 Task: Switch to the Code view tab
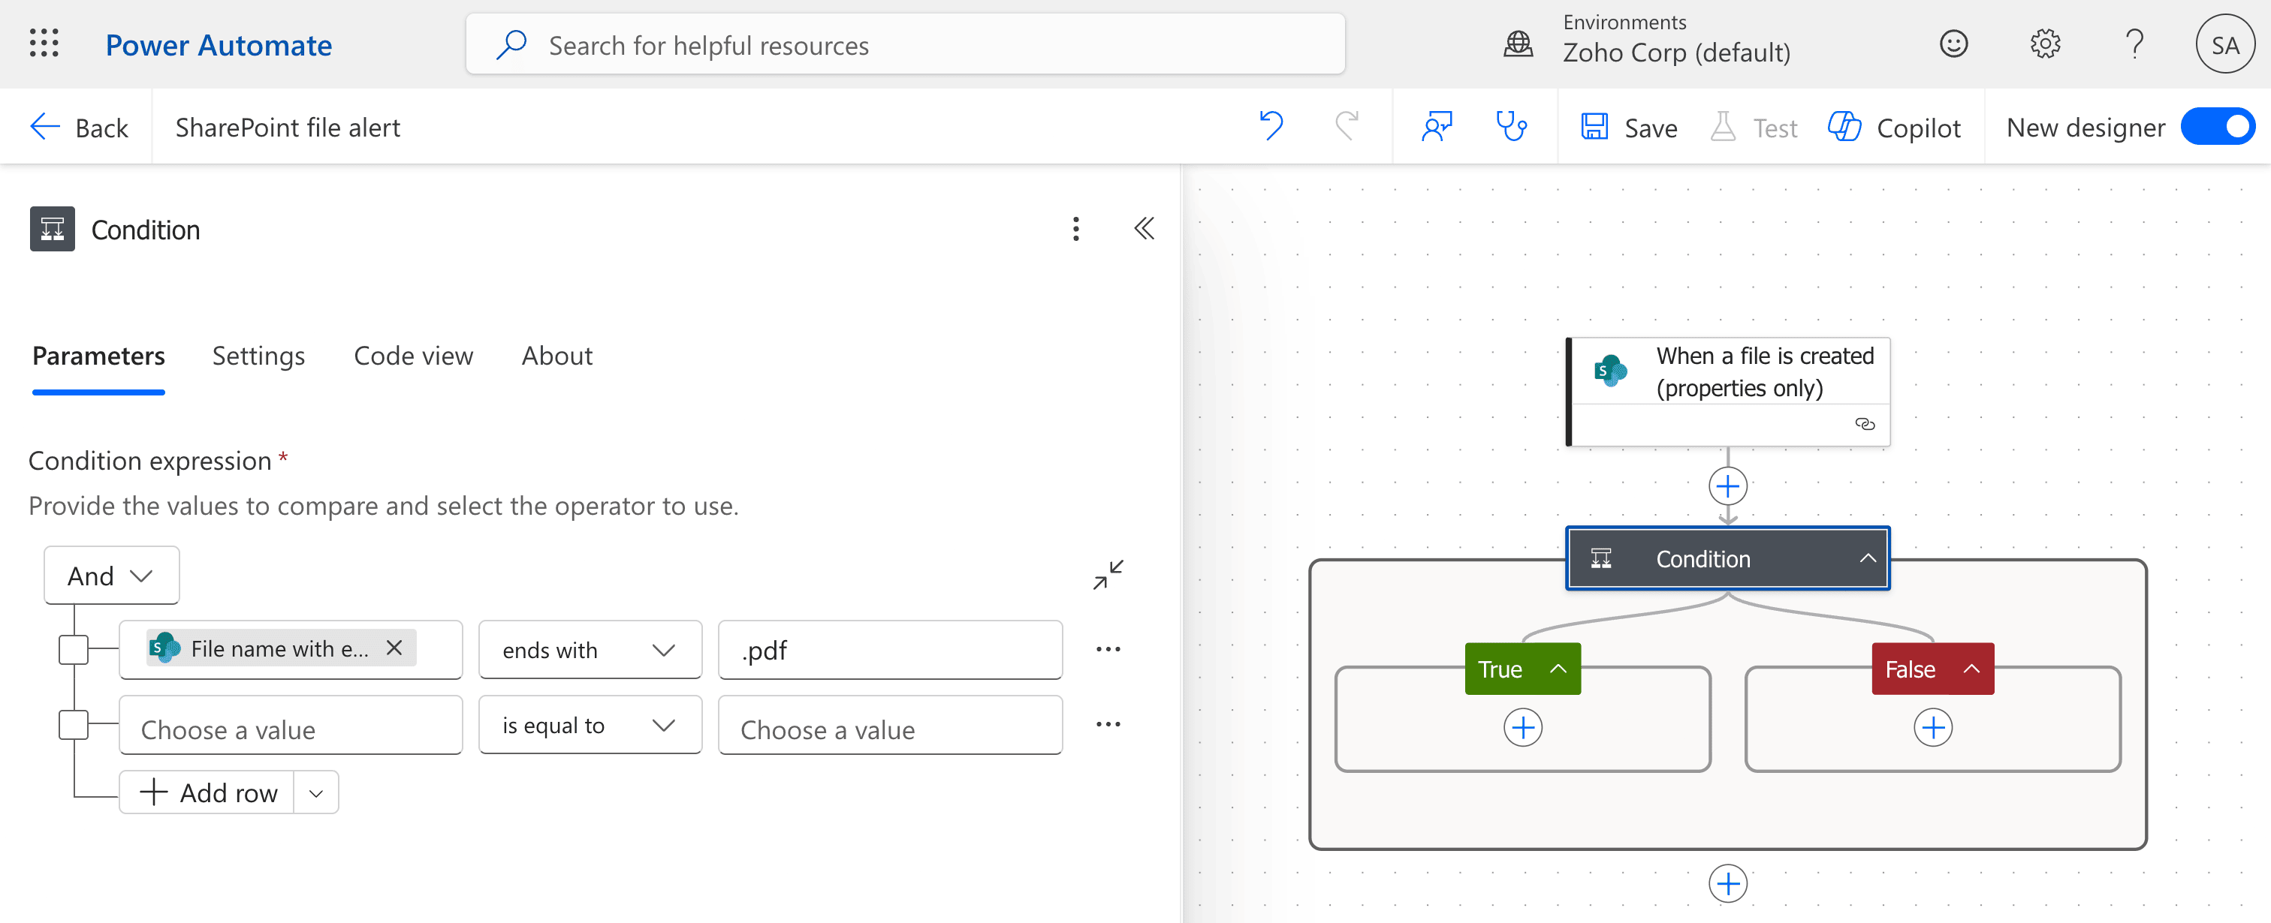pos(412,356)
